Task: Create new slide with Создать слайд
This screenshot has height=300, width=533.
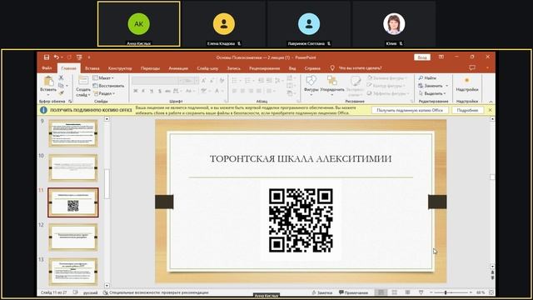Action: (83, 87)
